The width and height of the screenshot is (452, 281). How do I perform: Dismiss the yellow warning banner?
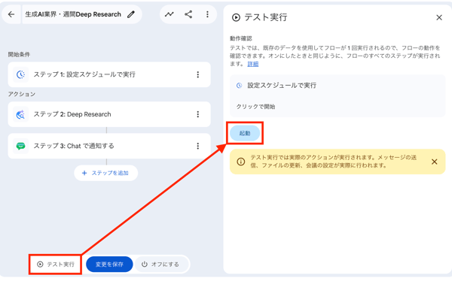[434, 162]
